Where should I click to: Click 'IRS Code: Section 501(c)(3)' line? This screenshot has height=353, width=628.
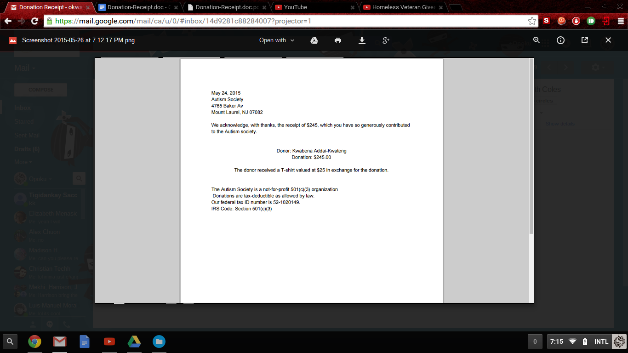[x=241, y=209]
